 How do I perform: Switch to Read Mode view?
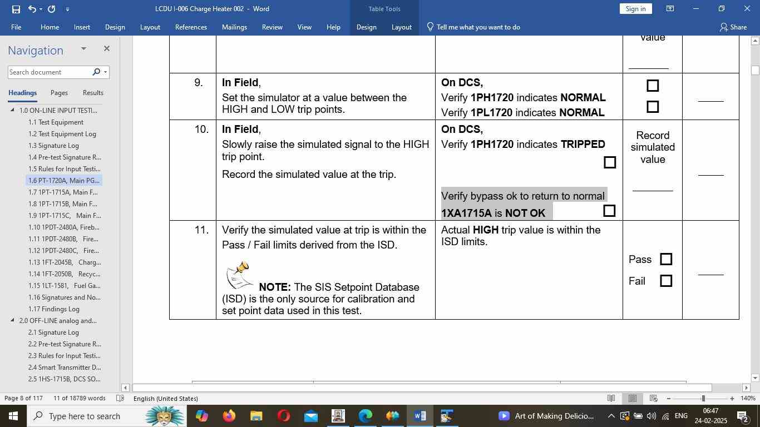pyautogui.click(x=611, y=398)
